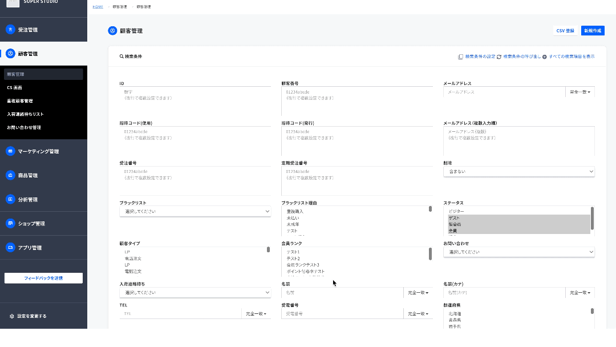Viewport: 616px width, 347px height.
Task: Open the ショップ管理 sidebar menu
Action: click(x=43, y=223)
